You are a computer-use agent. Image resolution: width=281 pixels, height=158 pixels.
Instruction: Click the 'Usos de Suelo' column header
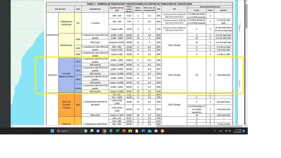pyautogui.click(x=60, y=9)
